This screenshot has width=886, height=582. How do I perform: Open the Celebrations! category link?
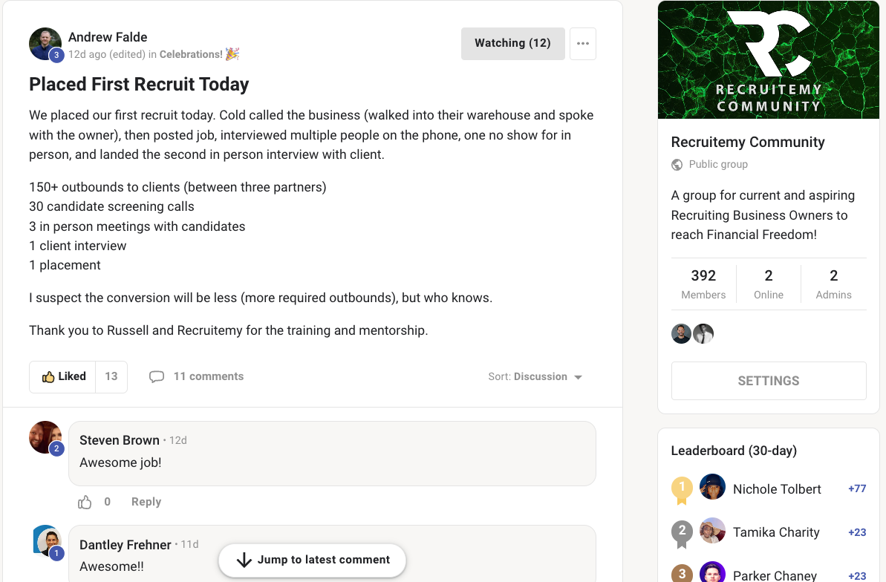(x=191, y=54)
